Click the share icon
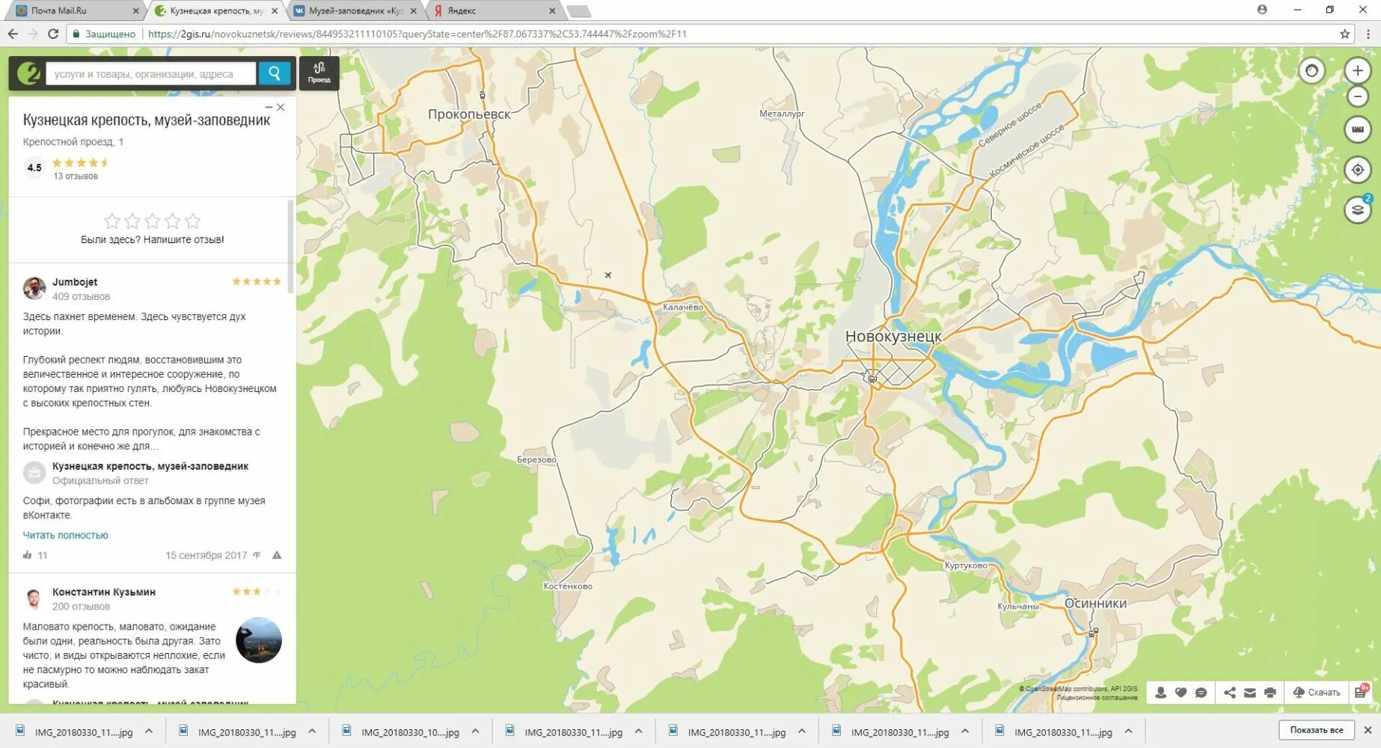 (1230, 693)
